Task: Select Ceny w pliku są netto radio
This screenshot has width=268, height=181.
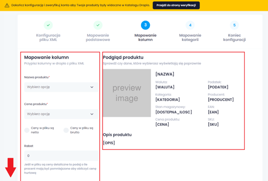Action: pos(27,130)
